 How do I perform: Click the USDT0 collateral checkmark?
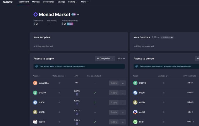[95, 93]
